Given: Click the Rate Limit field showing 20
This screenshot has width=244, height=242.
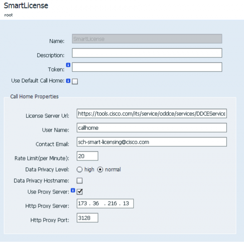Looking at the screenshot, I should 87,156.
